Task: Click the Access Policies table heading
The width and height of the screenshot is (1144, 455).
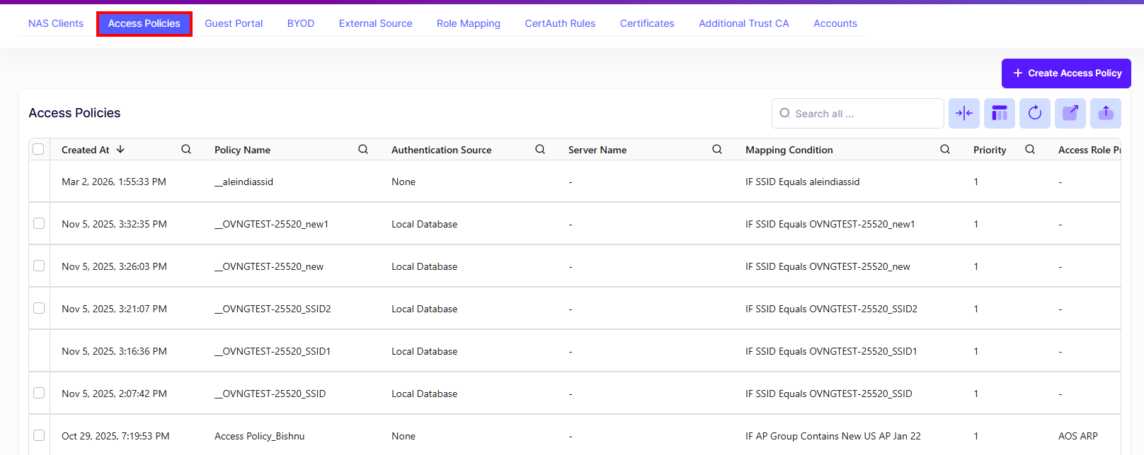Action: click(74, 113)
